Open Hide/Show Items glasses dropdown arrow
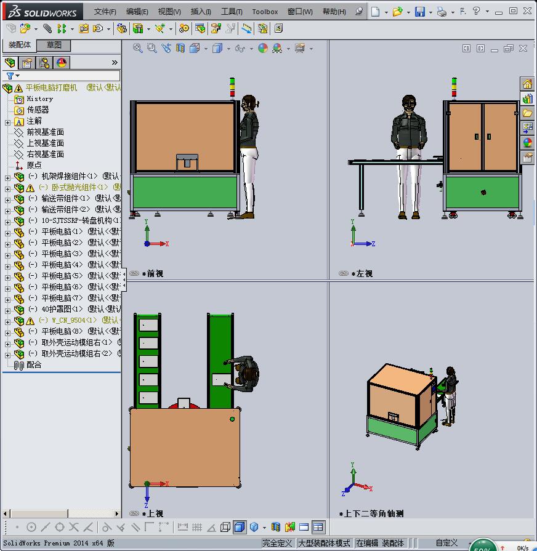 click(252, 49)
